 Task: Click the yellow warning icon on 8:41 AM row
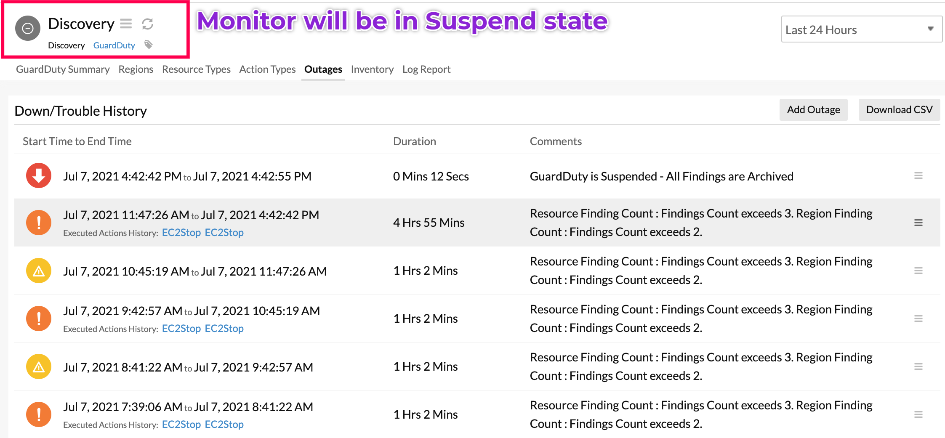click(x=38, y=366)
